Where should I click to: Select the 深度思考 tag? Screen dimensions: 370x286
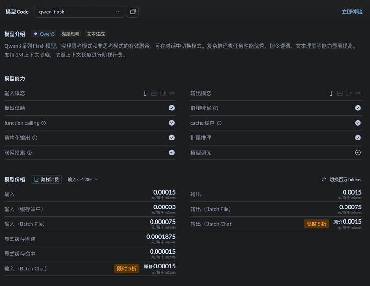coord(70,34)
